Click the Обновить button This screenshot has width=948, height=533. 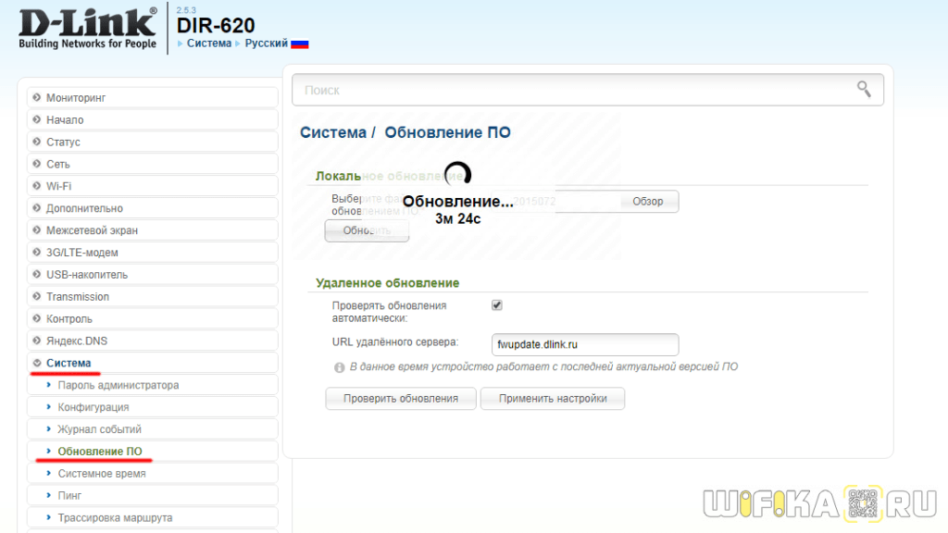click(x=367, y=230)
